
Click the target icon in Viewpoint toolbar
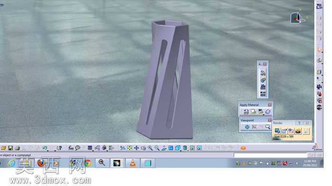click(247, 127)
